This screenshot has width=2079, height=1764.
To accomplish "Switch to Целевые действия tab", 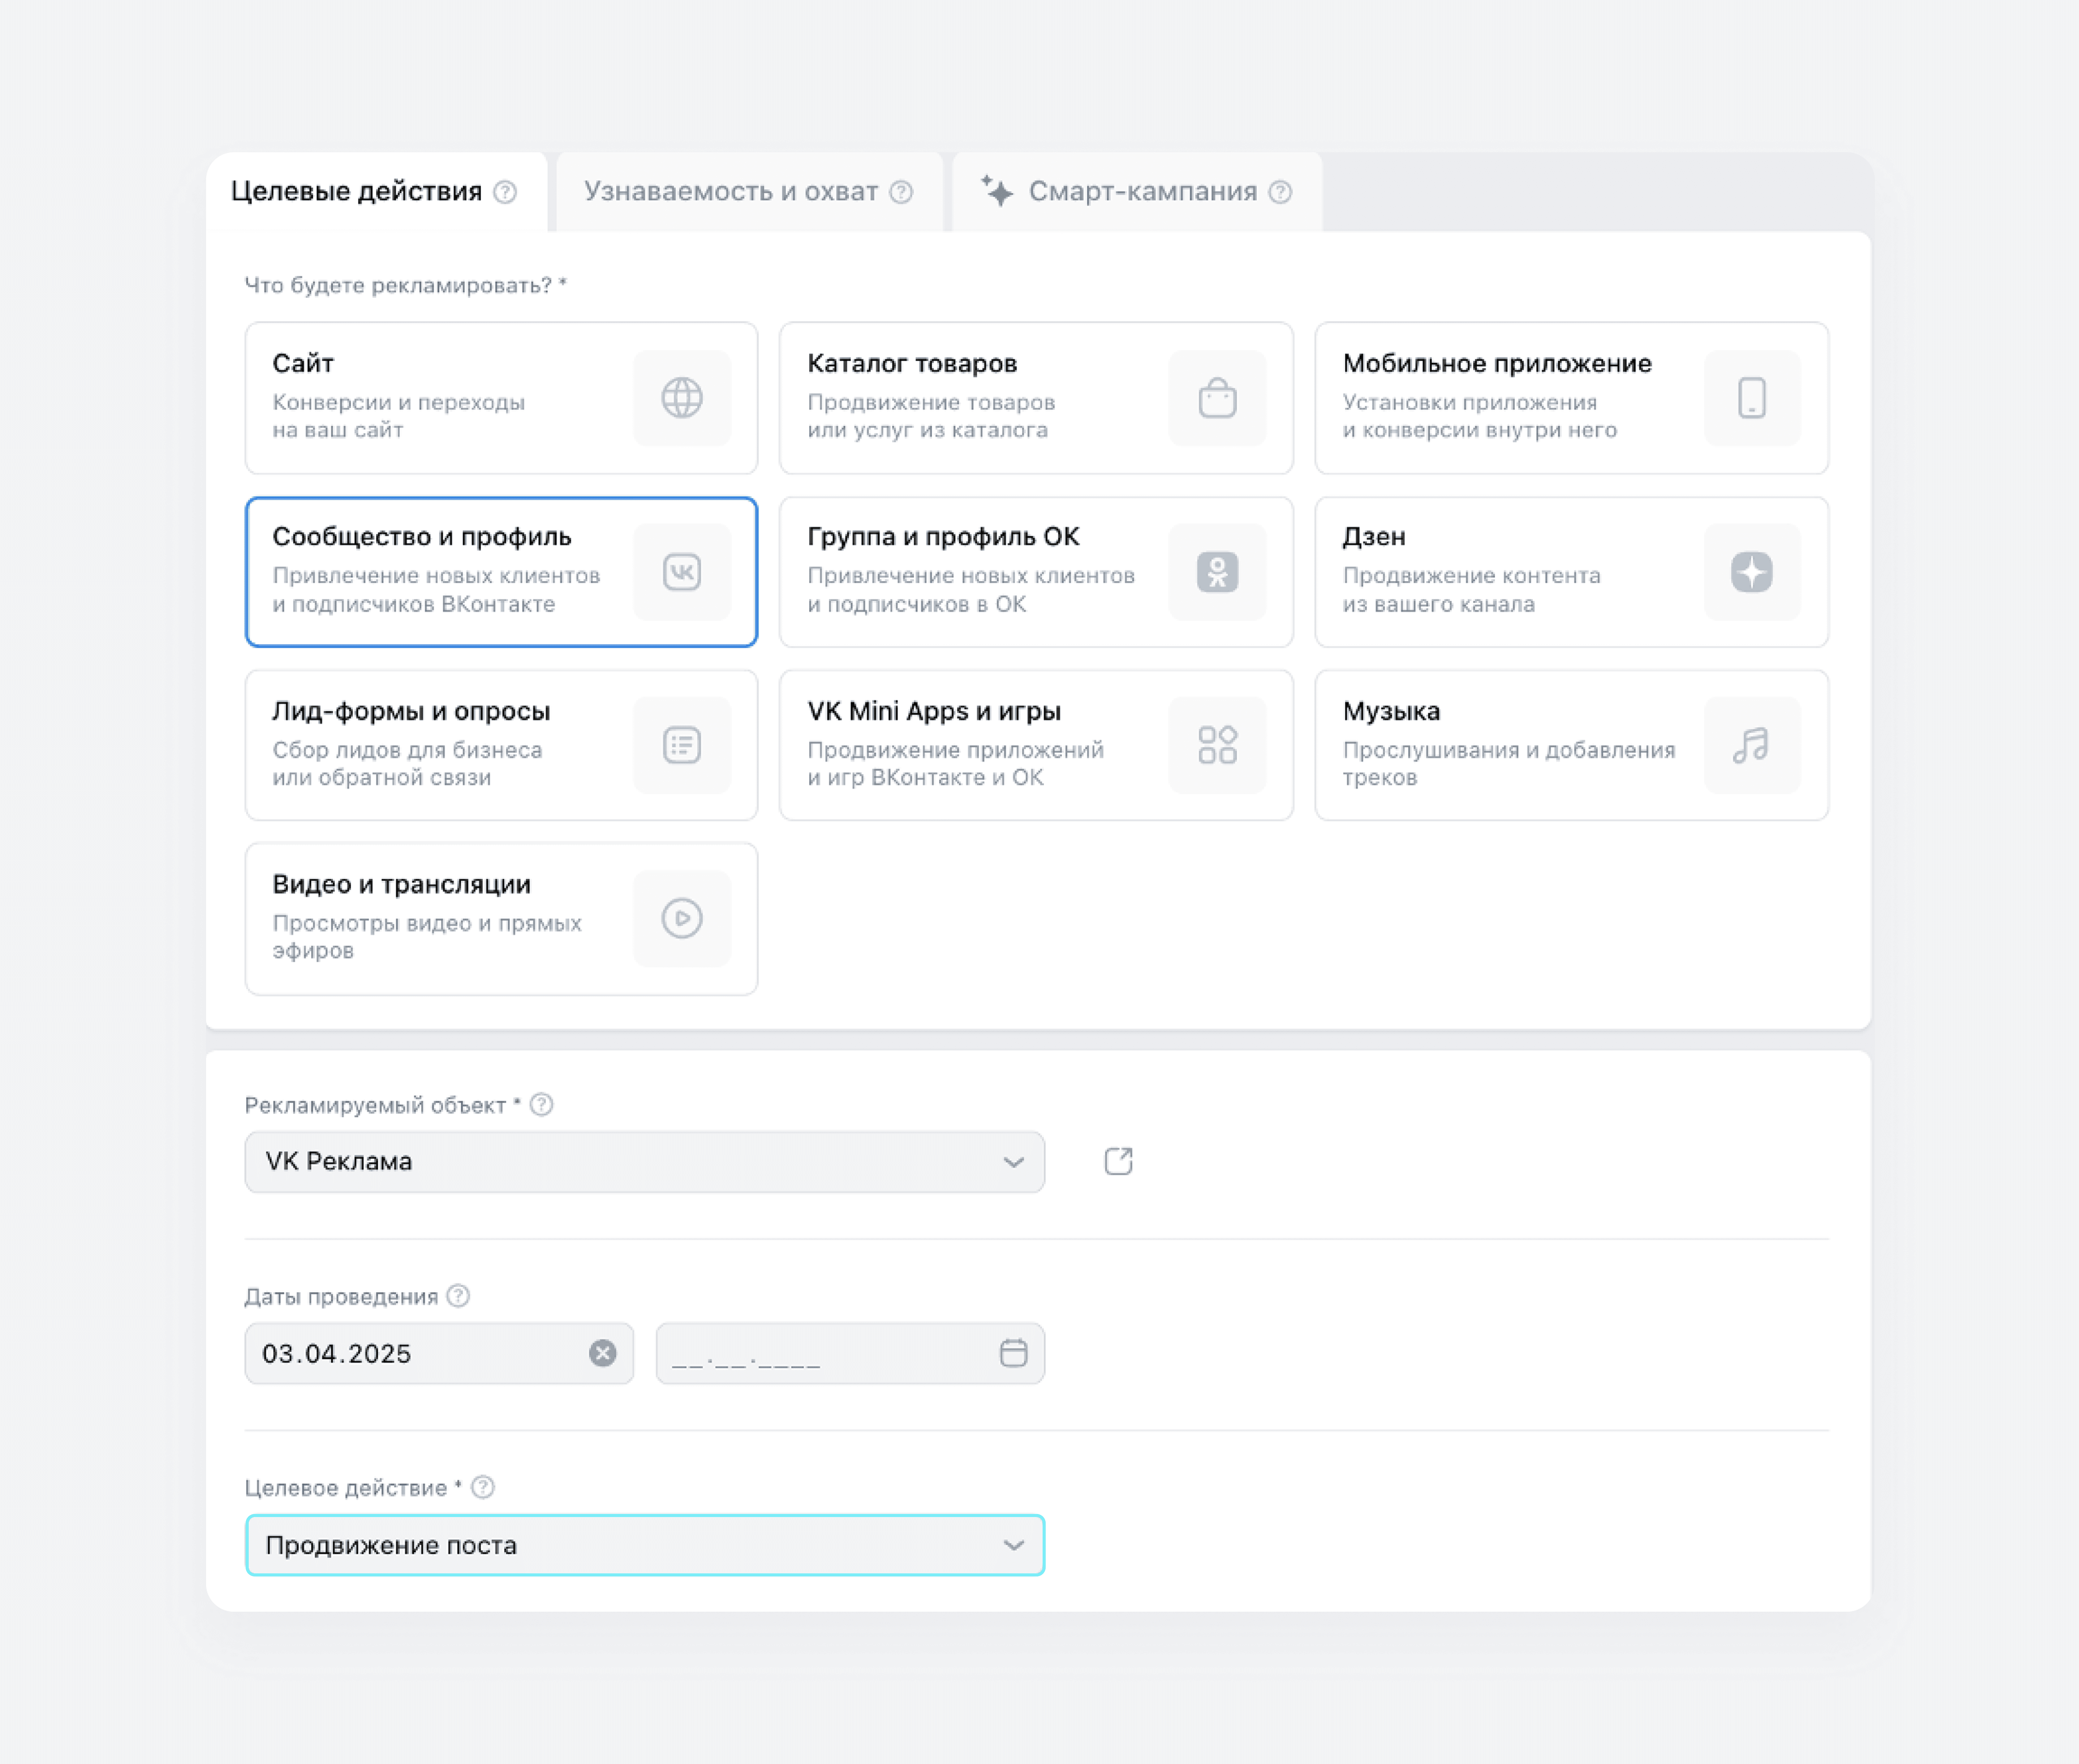I will pos(377,192).
